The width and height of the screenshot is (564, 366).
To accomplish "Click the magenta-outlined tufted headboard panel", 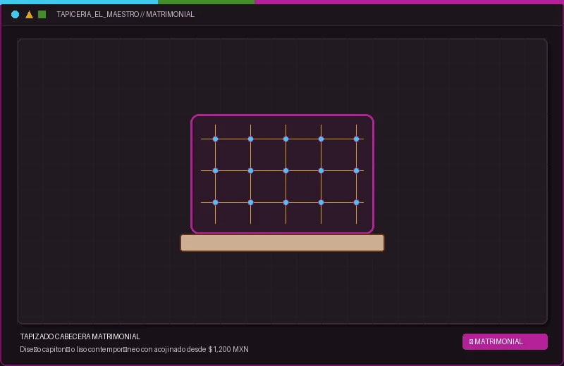I will click(283, 174).
